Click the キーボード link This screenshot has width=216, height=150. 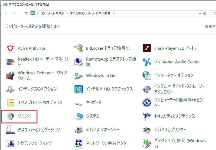click(94, 102)
